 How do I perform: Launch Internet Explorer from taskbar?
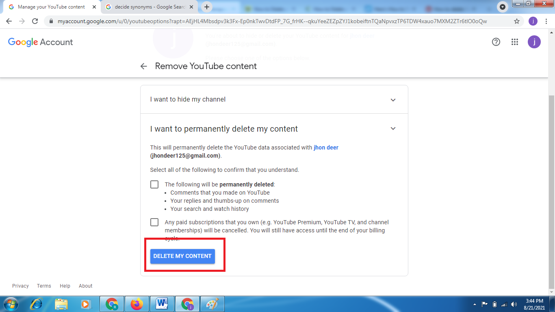coord(37,304)
